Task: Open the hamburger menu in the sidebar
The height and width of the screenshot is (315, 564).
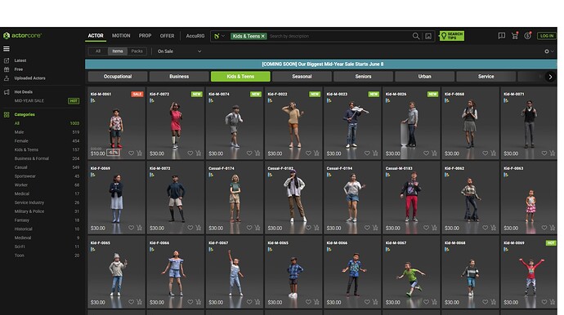Action: 7,49
